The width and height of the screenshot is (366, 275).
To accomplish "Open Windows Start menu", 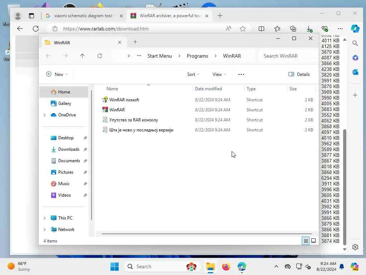I will (114, 266).
